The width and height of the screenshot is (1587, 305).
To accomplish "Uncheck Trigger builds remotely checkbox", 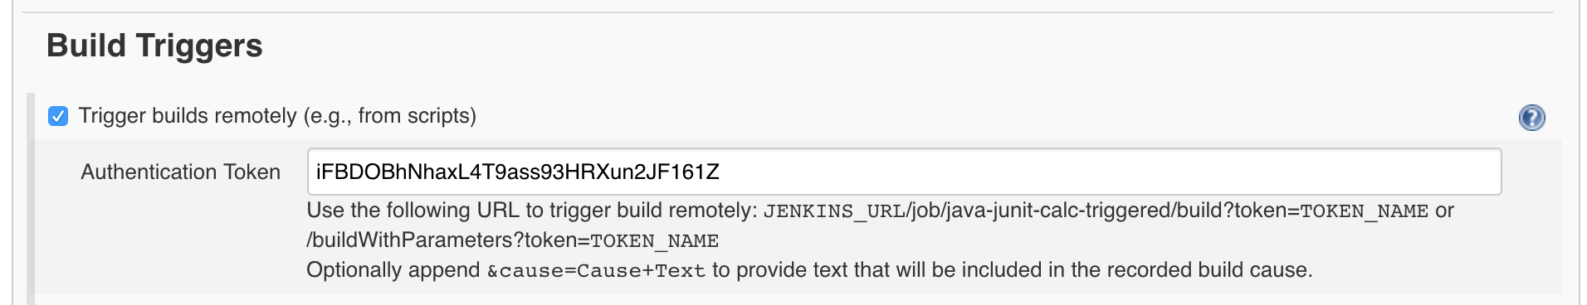I will pyautogui.click(x=58, y=116).
